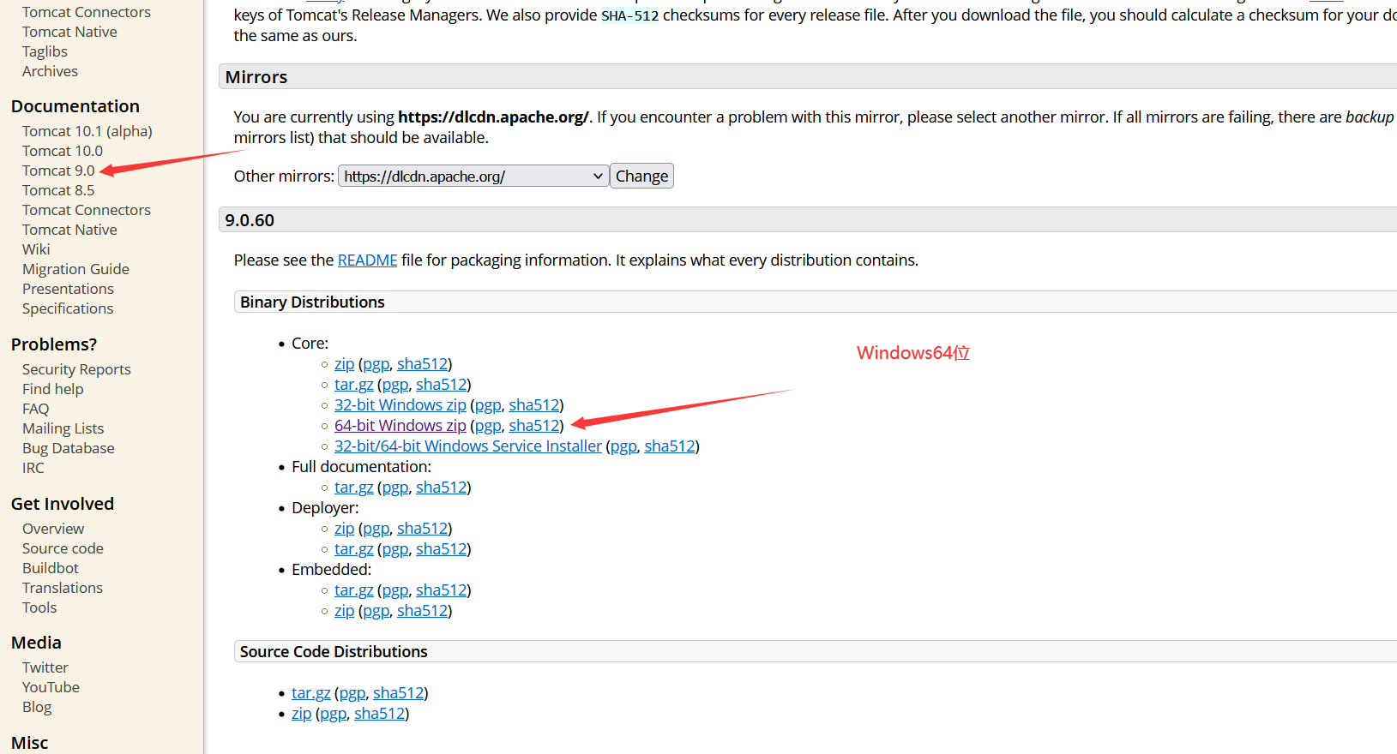Open the IRC page
1397x754 pixels.
point(33,468)
